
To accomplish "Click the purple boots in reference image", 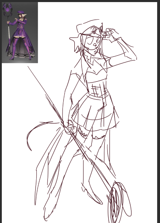I will tap(16, 48).
